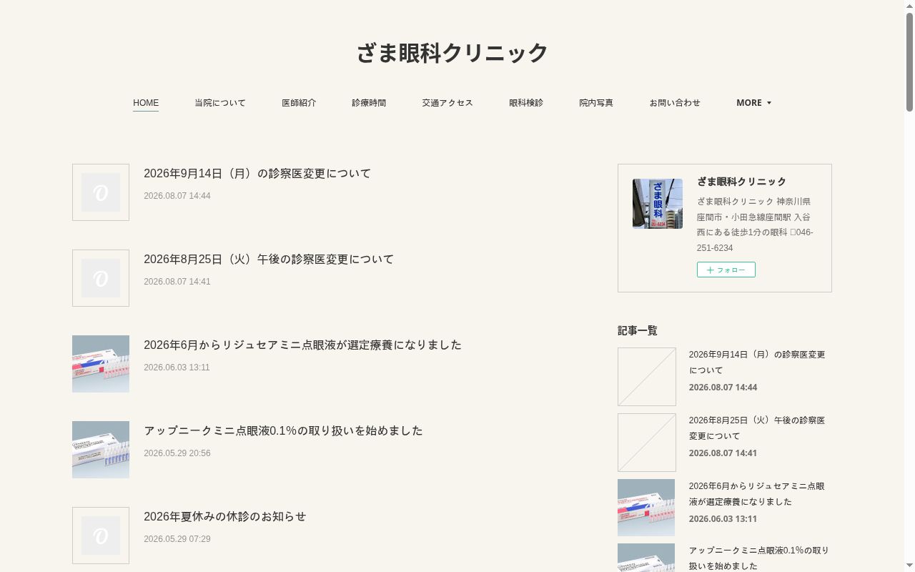Go to 院内写真 page
Screen dimensions: 915x572
click(596, 103)
